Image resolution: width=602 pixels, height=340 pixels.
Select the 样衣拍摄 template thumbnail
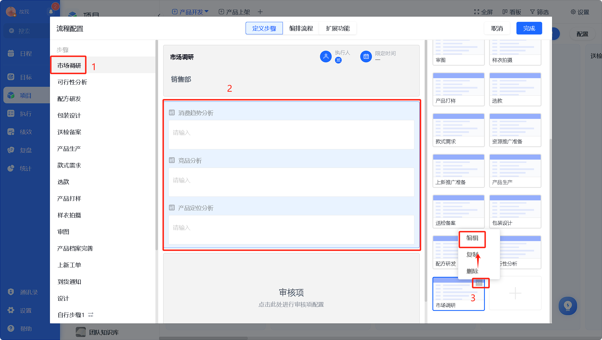click(515, 52)
